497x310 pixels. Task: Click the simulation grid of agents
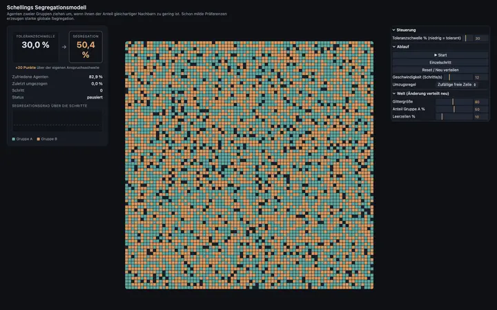(249, 165)
